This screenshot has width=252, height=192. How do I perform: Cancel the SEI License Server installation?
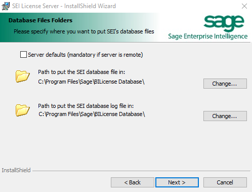coord(225,182)
